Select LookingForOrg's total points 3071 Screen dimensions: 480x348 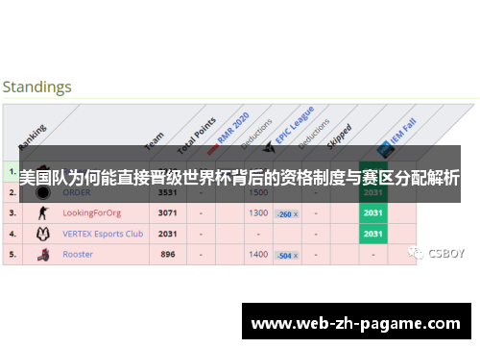coord(168,213)
